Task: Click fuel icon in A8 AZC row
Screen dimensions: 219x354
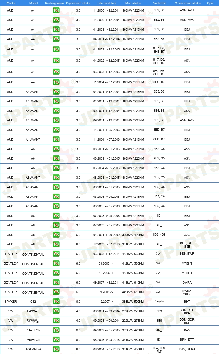Action: 56,235
